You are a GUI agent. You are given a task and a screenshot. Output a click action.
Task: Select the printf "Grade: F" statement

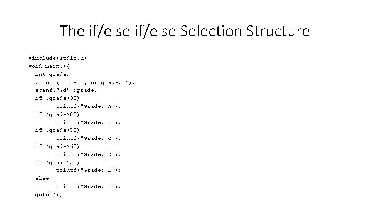pyautogui.click(x=88, y=186)
